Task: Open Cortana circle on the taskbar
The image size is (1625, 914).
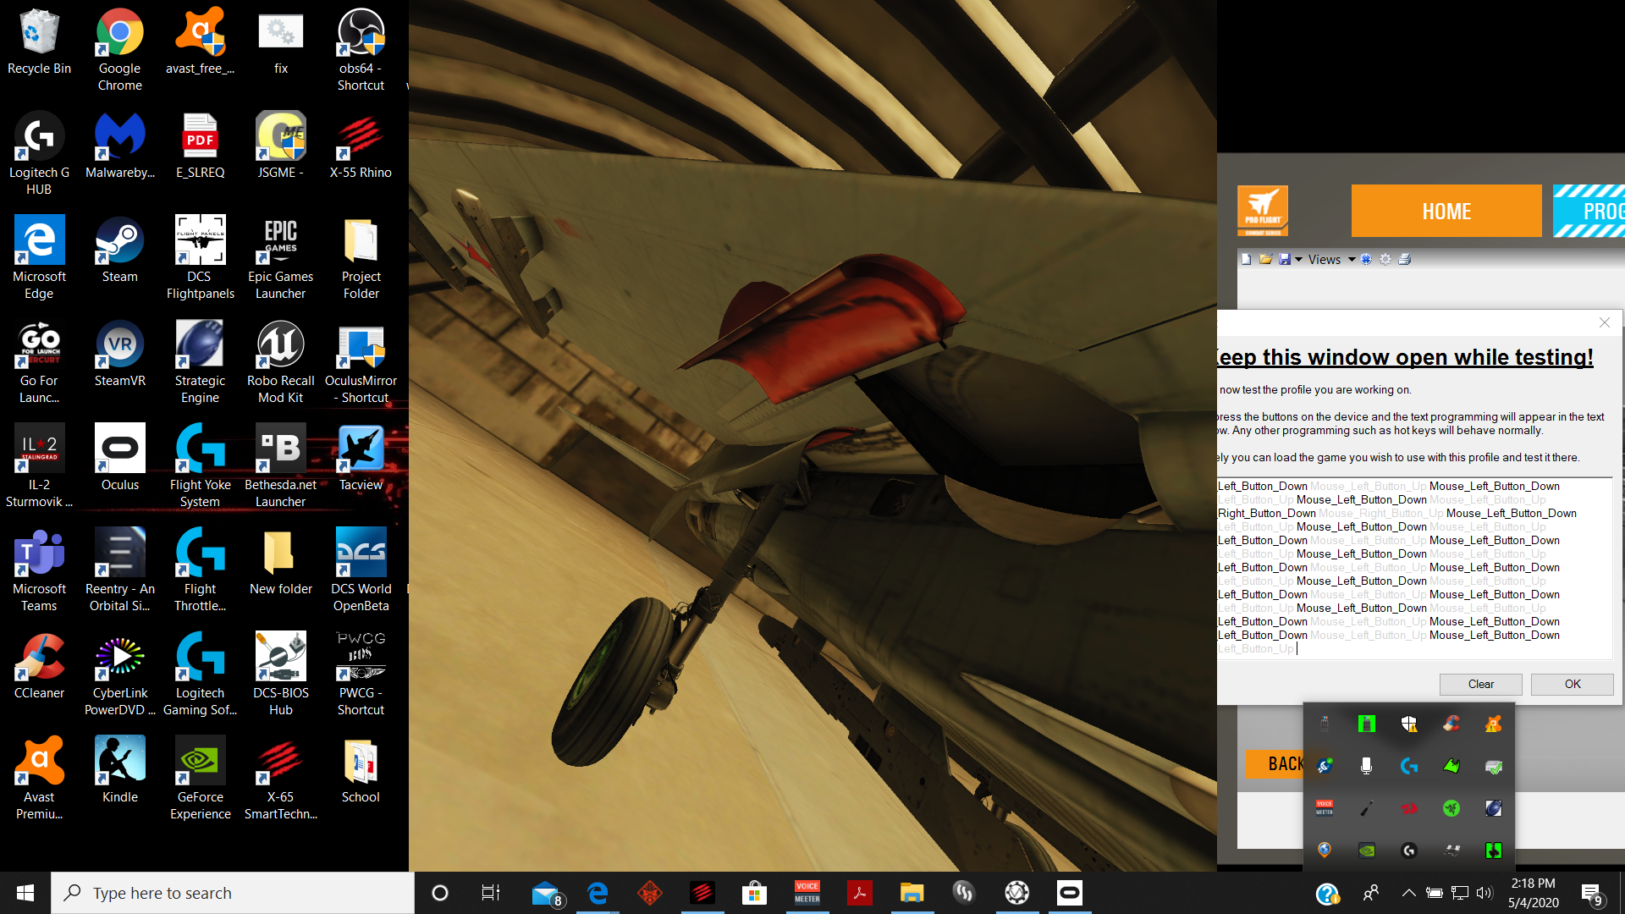Action: [x=439, y=893]
